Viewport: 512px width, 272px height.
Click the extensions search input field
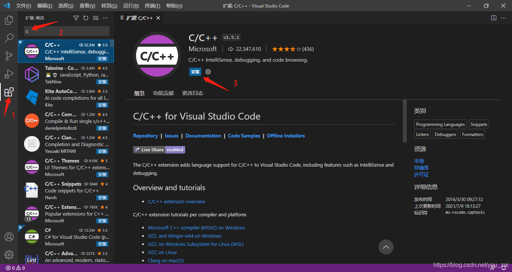pos(66,31)
